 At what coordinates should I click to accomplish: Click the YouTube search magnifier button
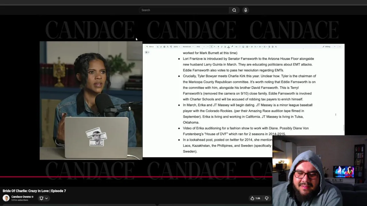[234, 10]
